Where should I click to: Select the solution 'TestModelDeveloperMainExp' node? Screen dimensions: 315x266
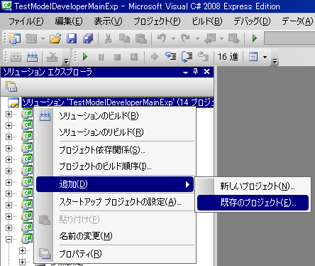(118, 102)
